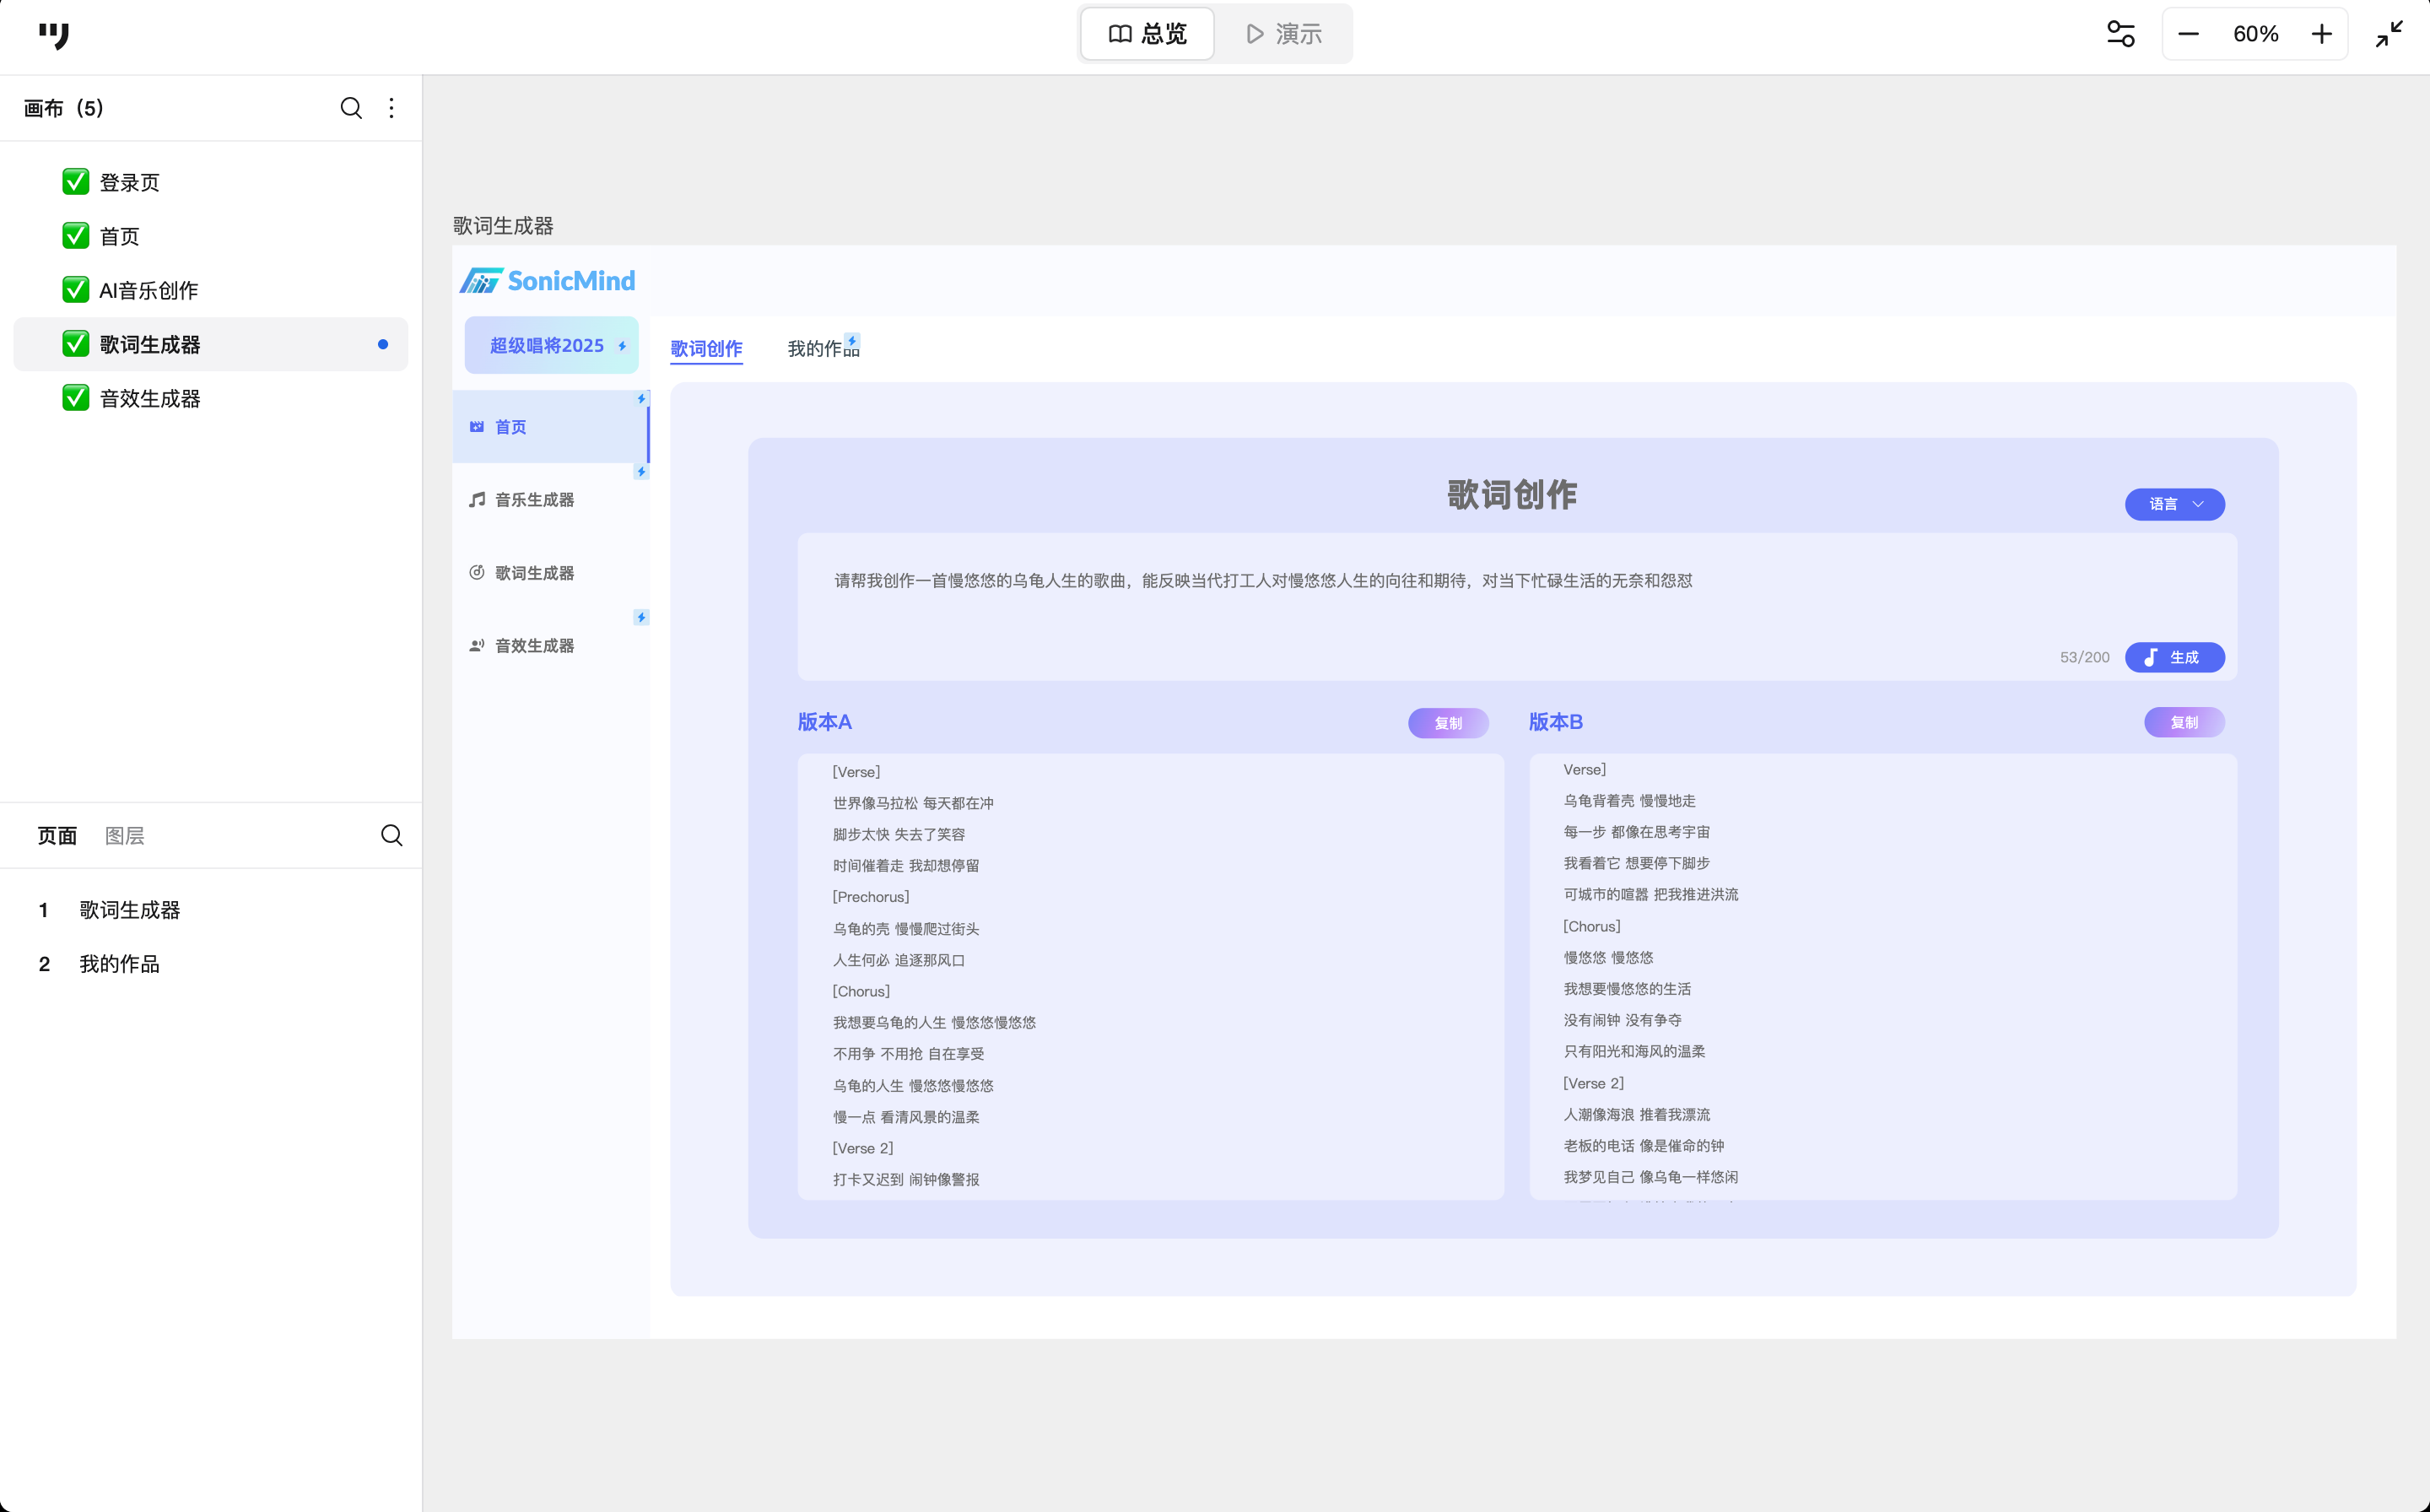
Task: Click 复制 button for 版本A
Action: point(1447,723)
